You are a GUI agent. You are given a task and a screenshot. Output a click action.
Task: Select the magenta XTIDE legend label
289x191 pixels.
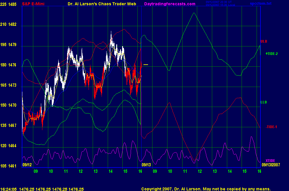point(270,161)
